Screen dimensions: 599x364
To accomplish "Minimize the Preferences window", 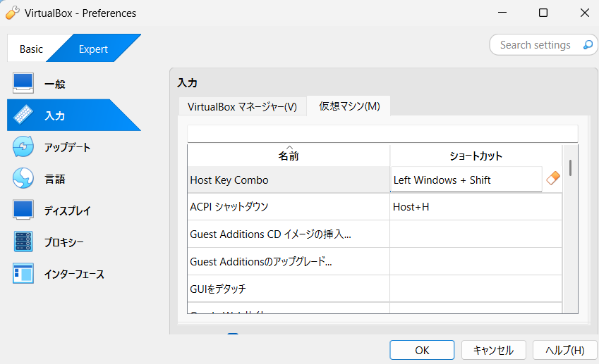I will point(502,13).
